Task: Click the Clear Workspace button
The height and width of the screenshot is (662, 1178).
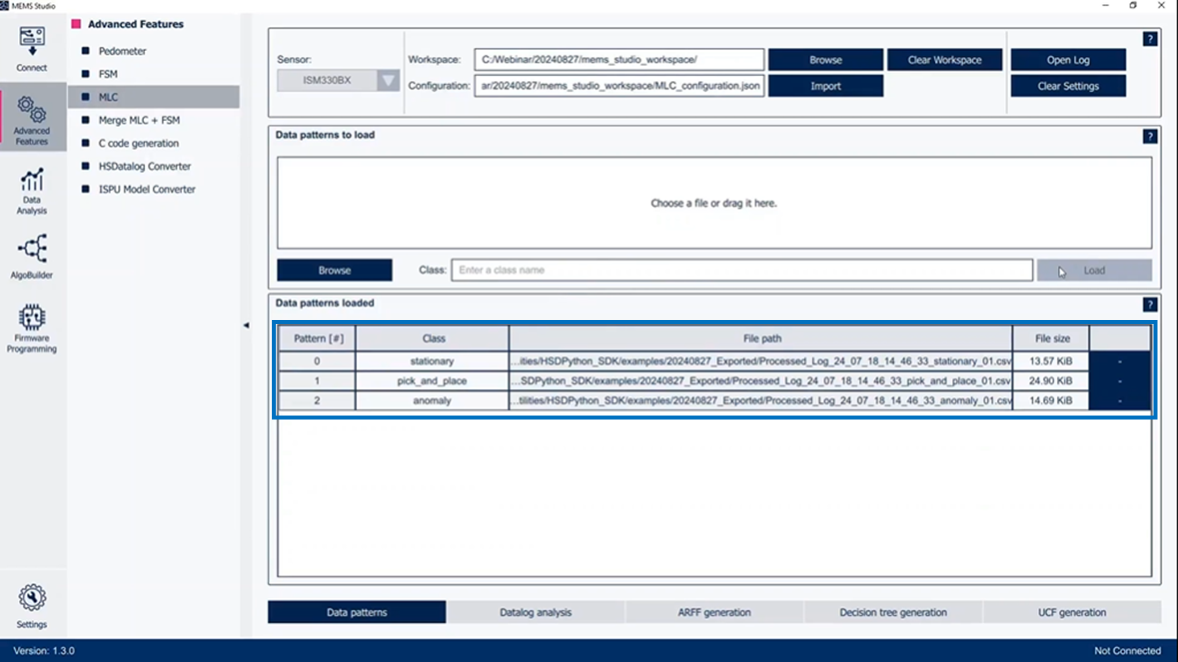Action: click(x=944, y=59)
